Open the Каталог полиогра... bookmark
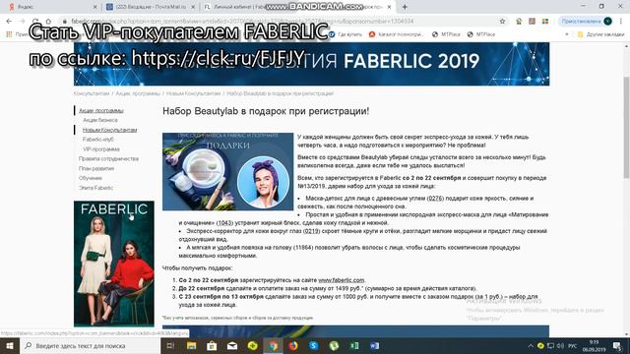The width and height of the screenshot is (630, 354). click(396, 34)
